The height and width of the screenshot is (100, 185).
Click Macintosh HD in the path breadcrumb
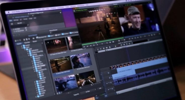(42, 37)
